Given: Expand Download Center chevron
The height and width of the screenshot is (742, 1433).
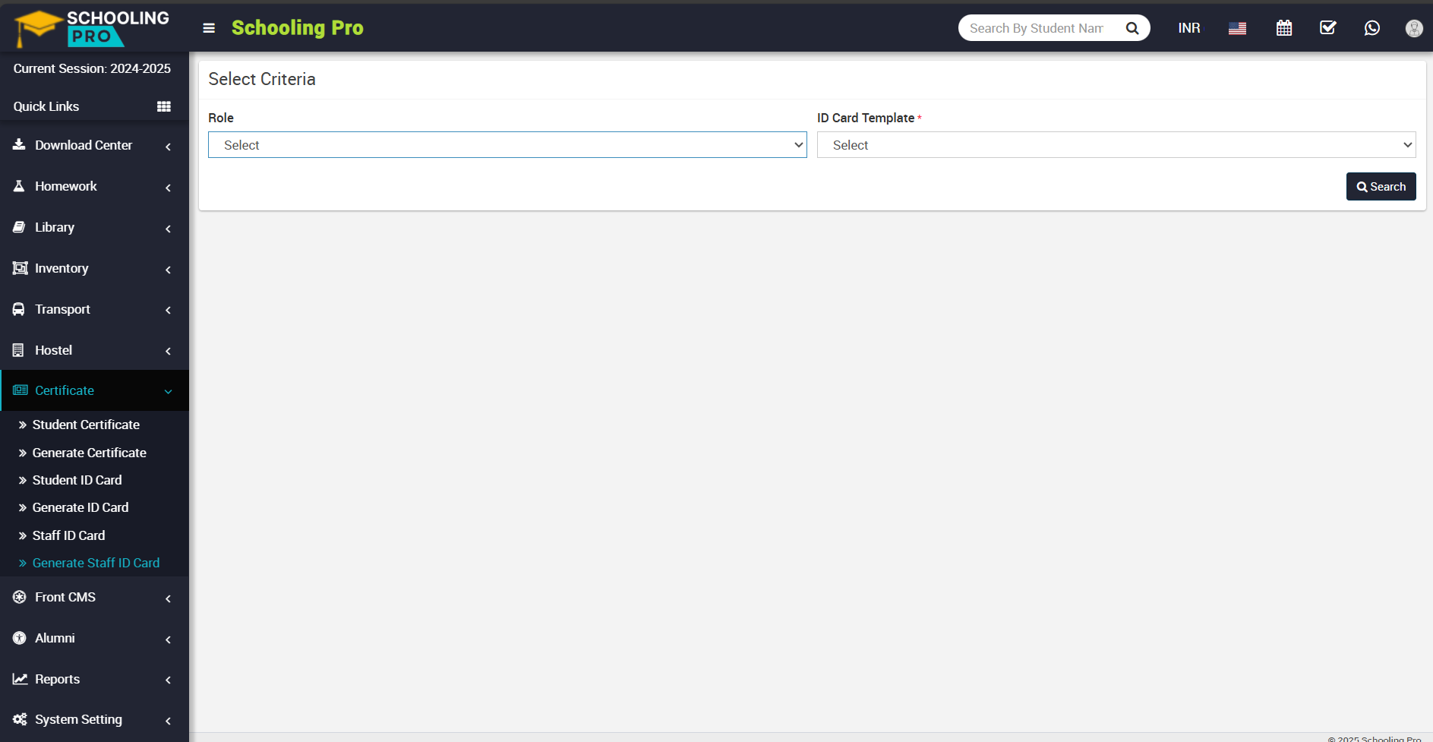Looking at the screenshot, I should tap(168, 146).
